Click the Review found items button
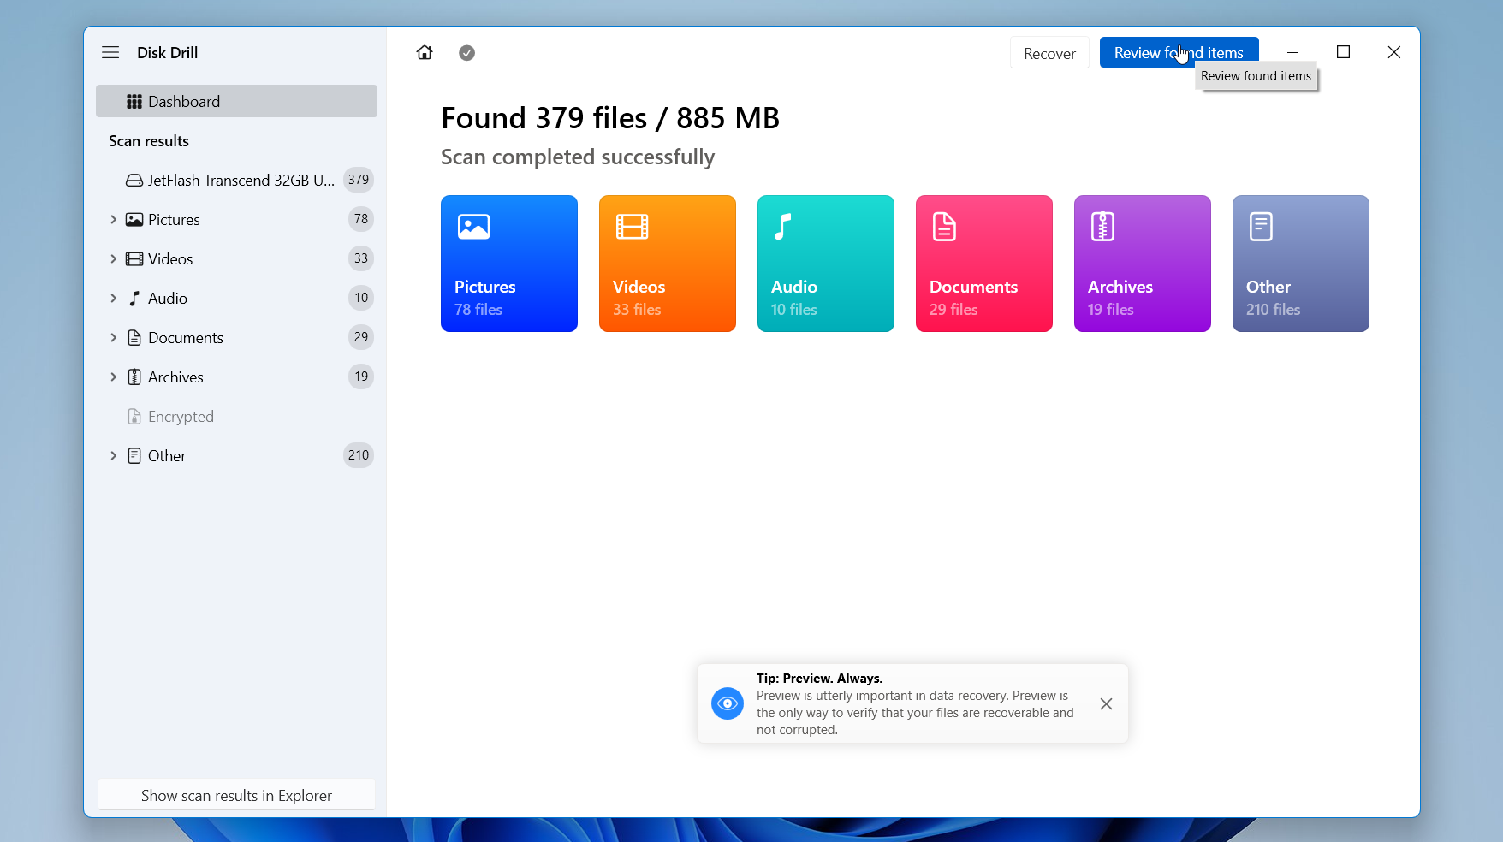This screenshot has width=1503, height=842. pos(1179,53)
